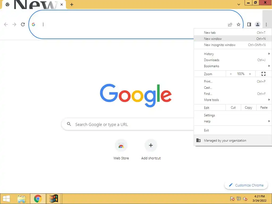
Task: Open Settings from the menu
Action: pos(233,115)
